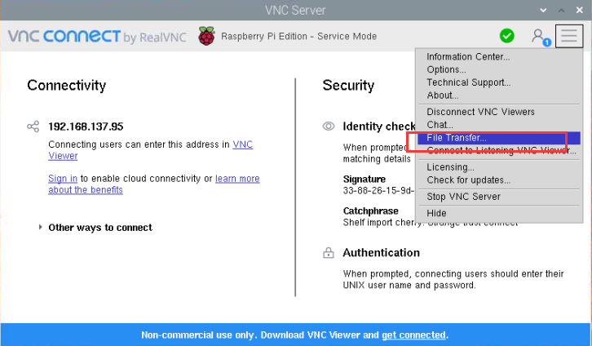The width and height of the screenshot is (592, 346).
Task: Select File Transfer... from the menu
Action: point(457,138)
